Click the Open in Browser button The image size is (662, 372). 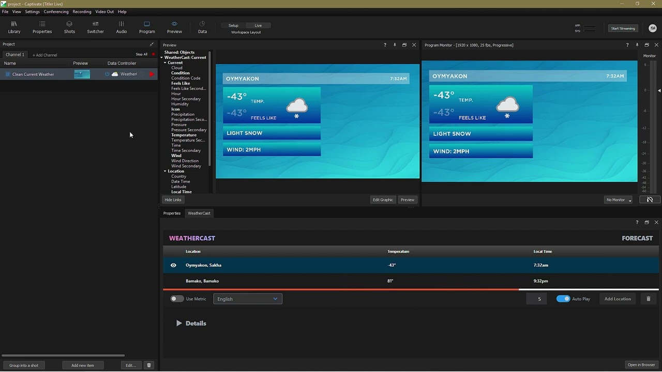point(641,365)
